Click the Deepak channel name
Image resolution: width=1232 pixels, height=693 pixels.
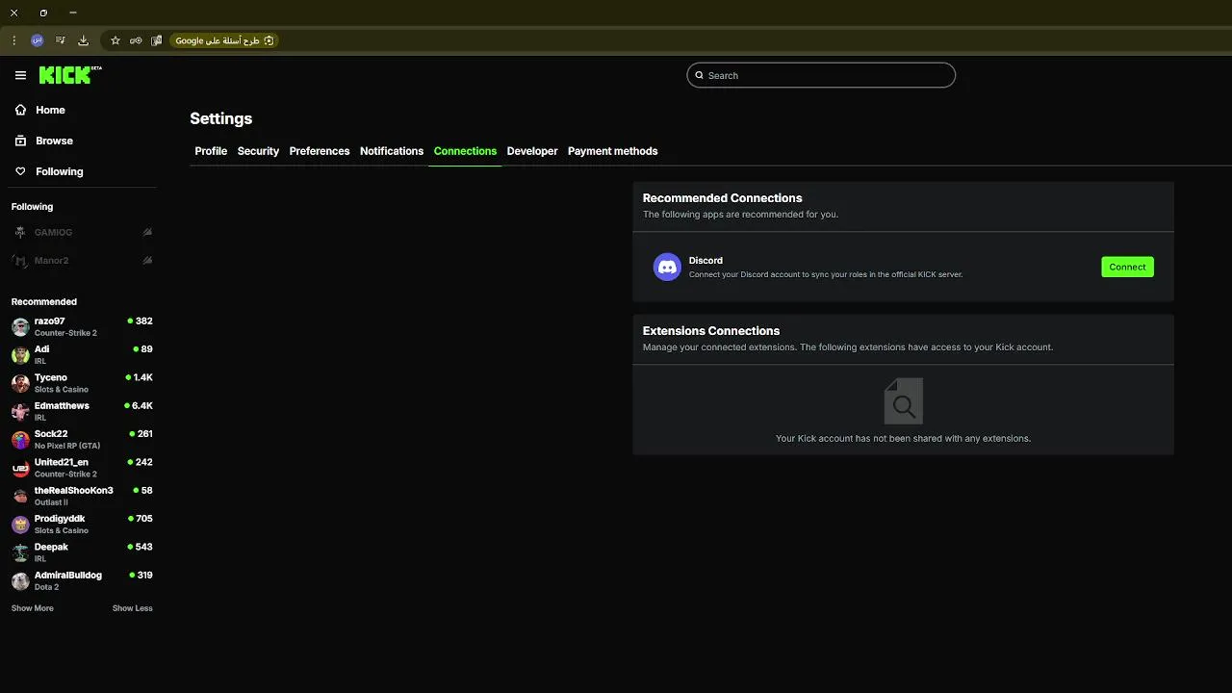pos(51,547)
